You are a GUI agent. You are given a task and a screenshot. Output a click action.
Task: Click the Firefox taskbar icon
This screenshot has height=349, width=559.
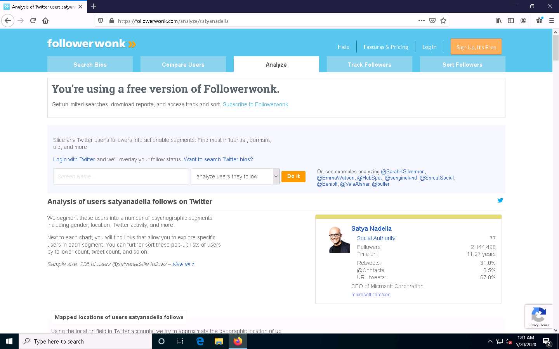[x=238, y=341]
